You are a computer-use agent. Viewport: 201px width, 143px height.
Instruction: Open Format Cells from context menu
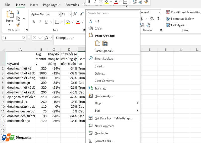(x=113, y=141)
